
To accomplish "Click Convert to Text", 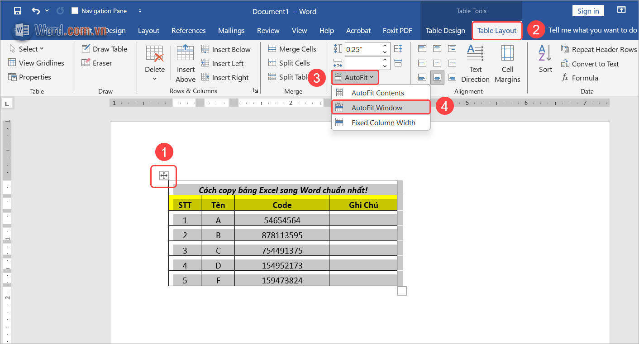I will (590, 64).
